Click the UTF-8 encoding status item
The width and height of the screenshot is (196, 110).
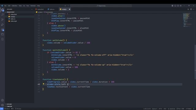160,109
